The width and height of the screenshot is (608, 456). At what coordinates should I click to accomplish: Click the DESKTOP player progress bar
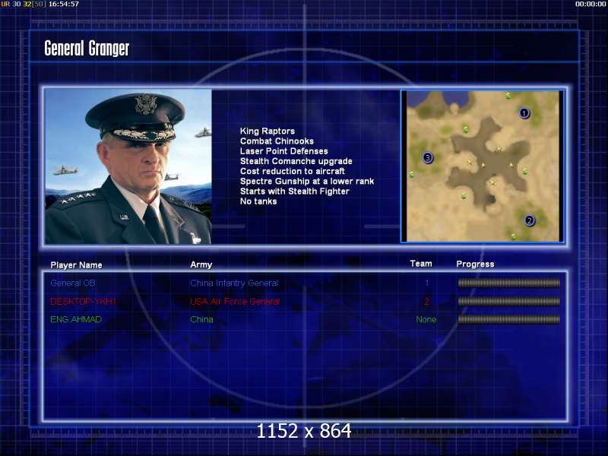click(x=508, y=301)
